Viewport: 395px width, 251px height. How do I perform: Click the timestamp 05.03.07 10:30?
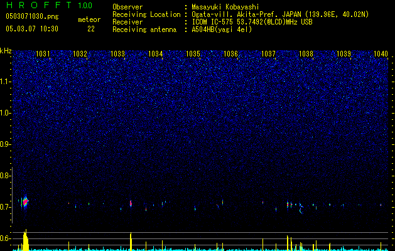pyautogui.click(x=32, y=29)
